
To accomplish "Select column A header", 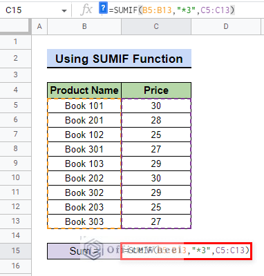I will point(39,27).
